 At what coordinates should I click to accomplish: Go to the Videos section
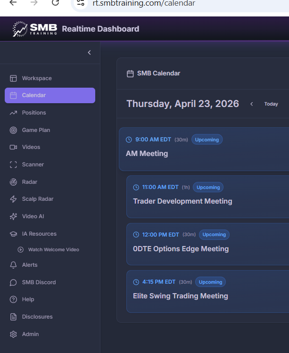(50, 147)
